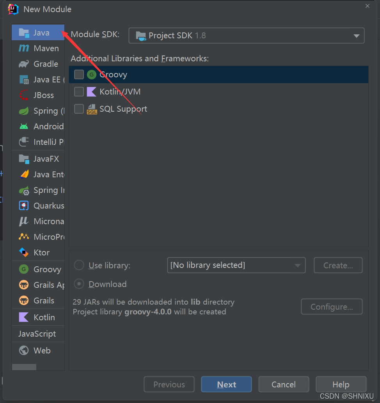
Task: Pick the JavaFX folder icon
Action: click(x=24, y=159)
